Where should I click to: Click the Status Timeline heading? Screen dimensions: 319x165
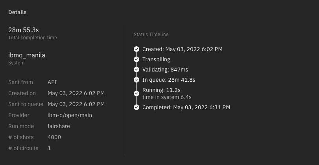(x=151, y=35)
